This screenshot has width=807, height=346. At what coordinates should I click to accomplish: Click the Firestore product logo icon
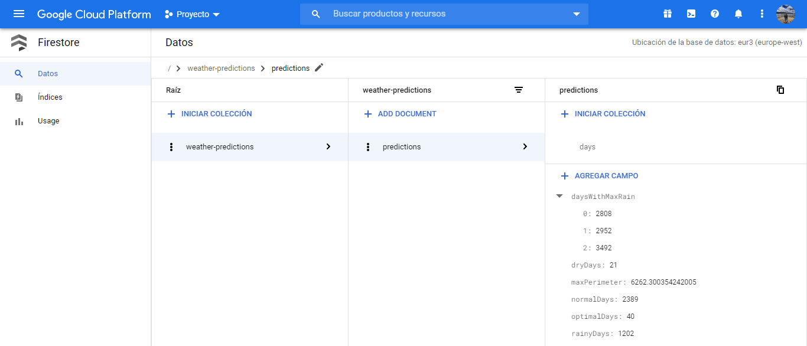point(19,43)
